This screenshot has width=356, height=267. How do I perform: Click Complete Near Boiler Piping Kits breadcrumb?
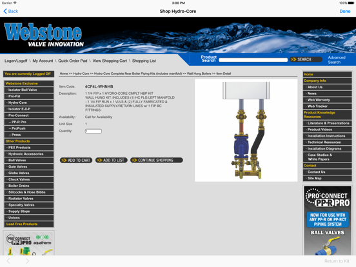tap(138, 74)
